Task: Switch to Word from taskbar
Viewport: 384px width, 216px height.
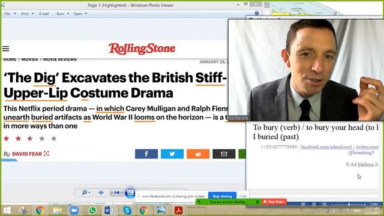Action: [x=109, y=211]
